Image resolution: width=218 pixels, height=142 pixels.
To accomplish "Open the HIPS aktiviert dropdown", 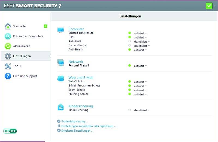I will coord(140,38).
